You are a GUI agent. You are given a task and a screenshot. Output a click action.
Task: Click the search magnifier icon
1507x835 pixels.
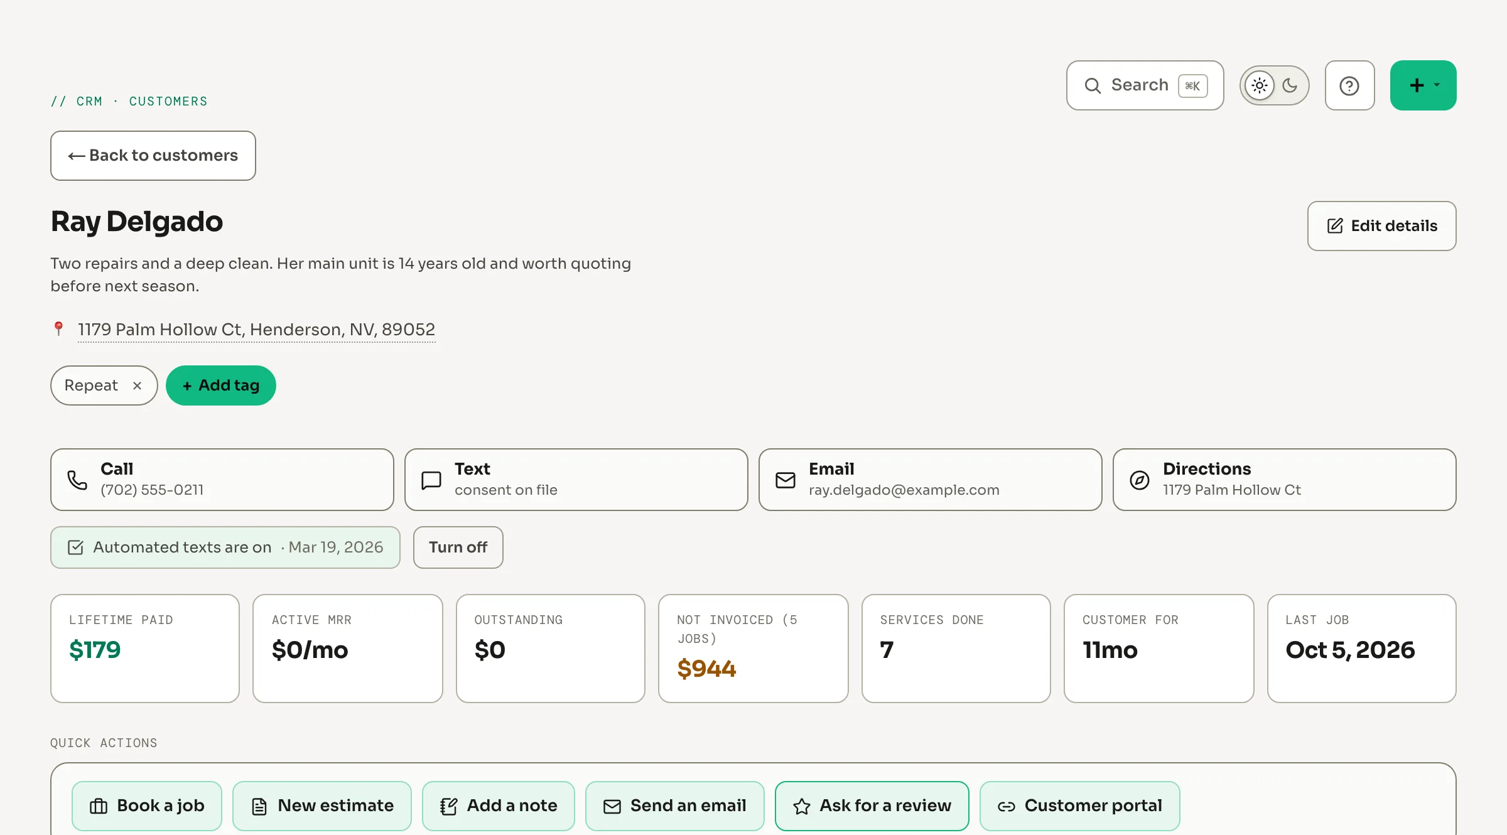[x=1093, y=86]
